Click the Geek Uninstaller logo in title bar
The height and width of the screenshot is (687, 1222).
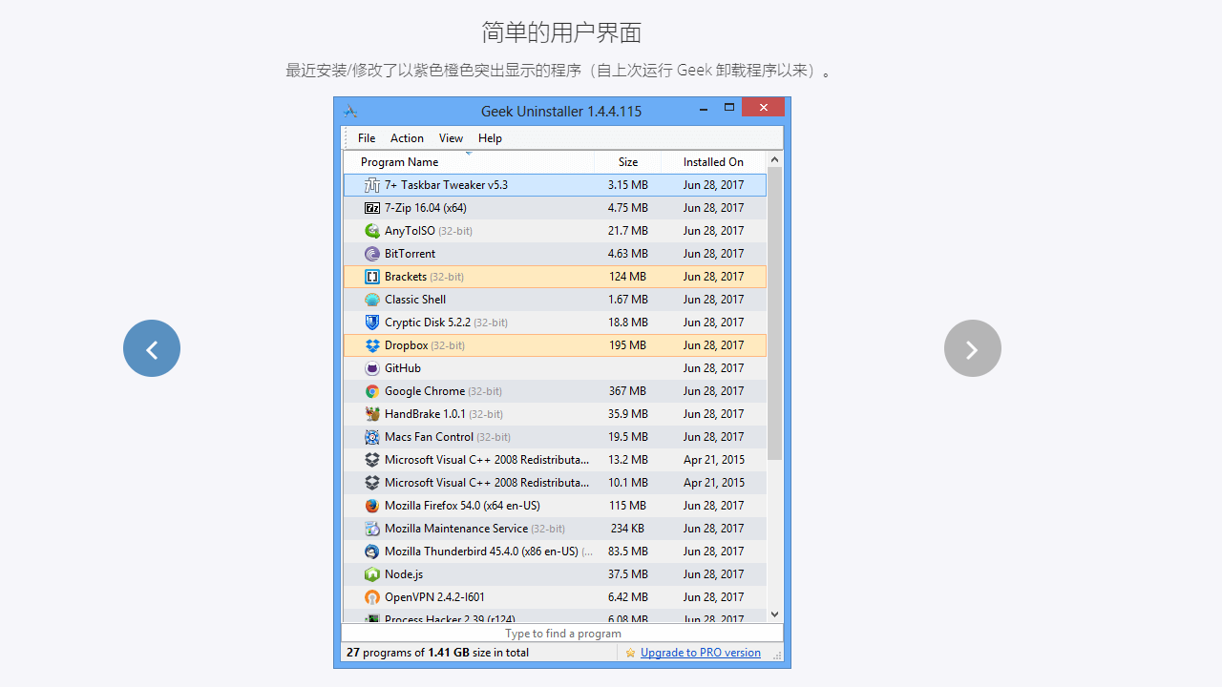(x=350, y=111)
